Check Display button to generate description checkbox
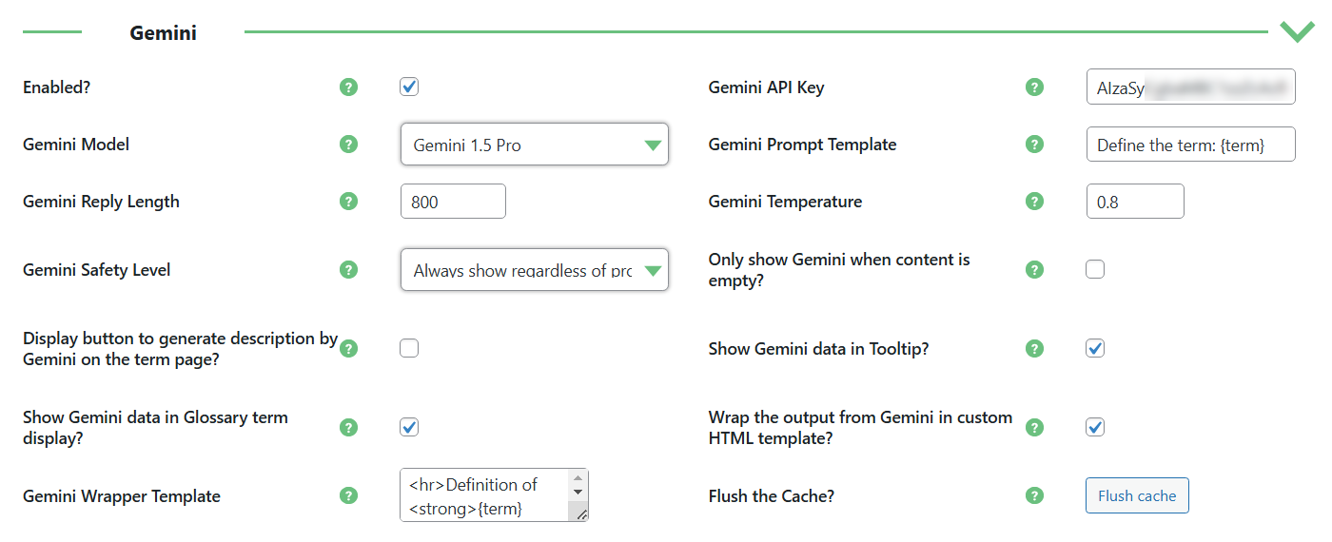1332x542 pixels. (409, 349)
